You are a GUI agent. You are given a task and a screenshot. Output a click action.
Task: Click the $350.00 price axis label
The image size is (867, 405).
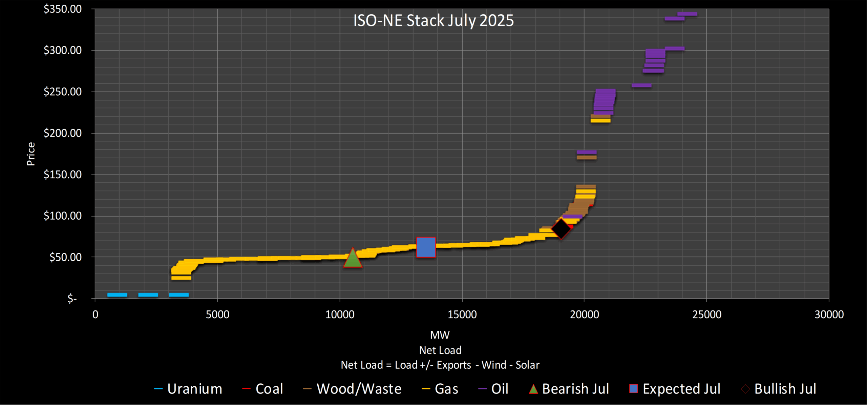pos(63,9)
